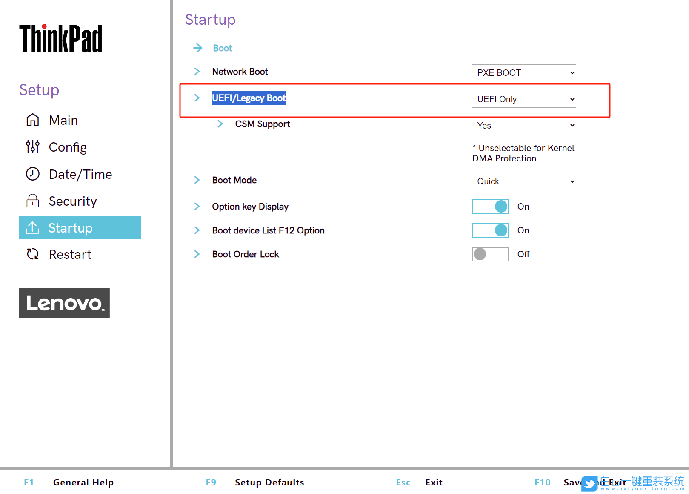Open the PXE BOOT dropdown

[x=523, y=73]
